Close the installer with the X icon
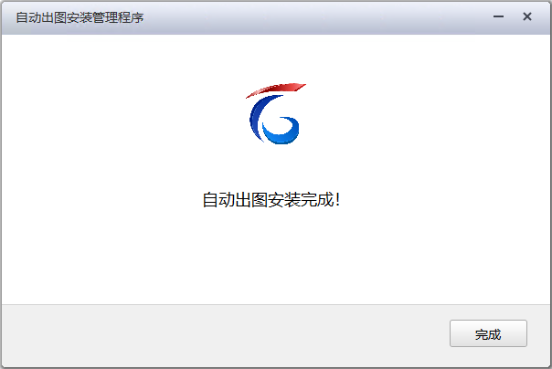 (x=527, y=16)
